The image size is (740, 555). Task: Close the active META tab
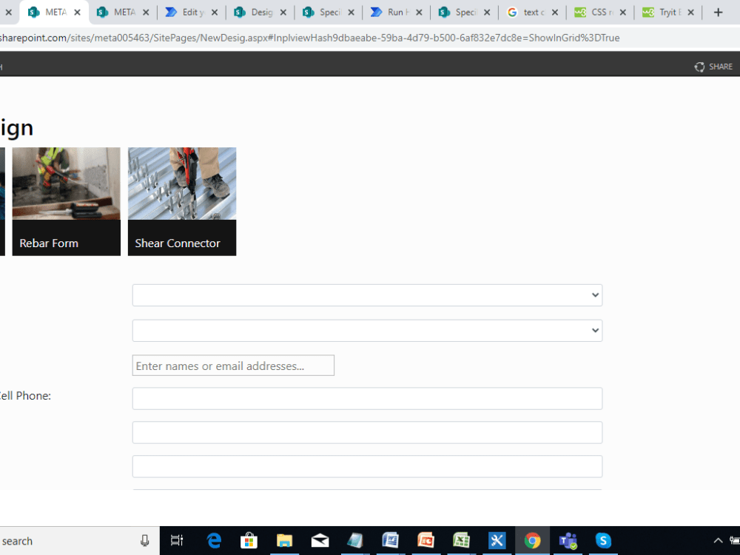click(x=78, y=13)
